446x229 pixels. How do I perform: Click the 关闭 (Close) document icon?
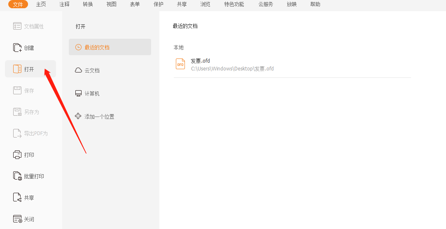[x=17, y=219]
